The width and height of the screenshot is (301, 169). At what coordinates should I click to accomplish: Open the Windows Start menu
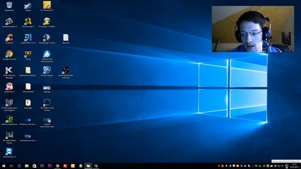click(x=4, y=166)
